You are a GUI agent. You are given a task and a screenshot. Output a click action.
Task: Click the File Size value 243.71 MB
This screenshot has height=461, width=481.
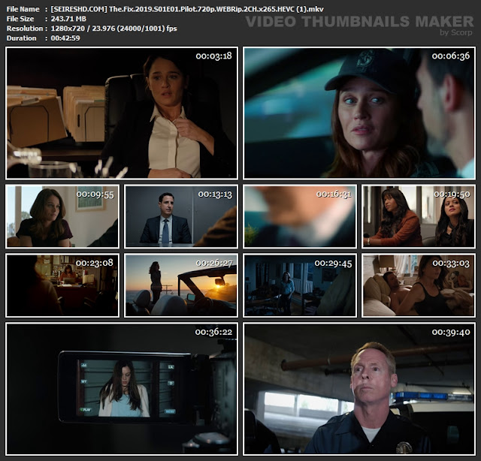(68, 19)
